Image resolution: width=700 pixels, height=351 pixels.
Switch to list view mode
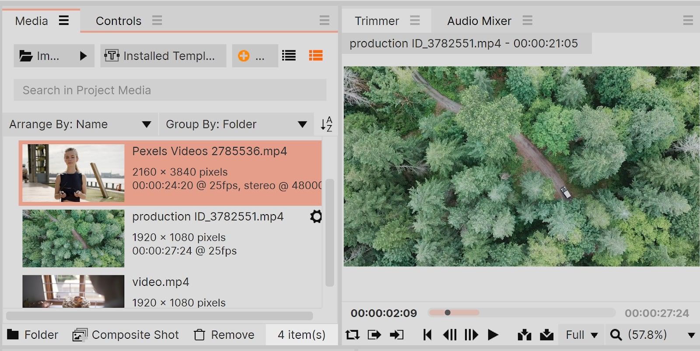coord(289,56)
